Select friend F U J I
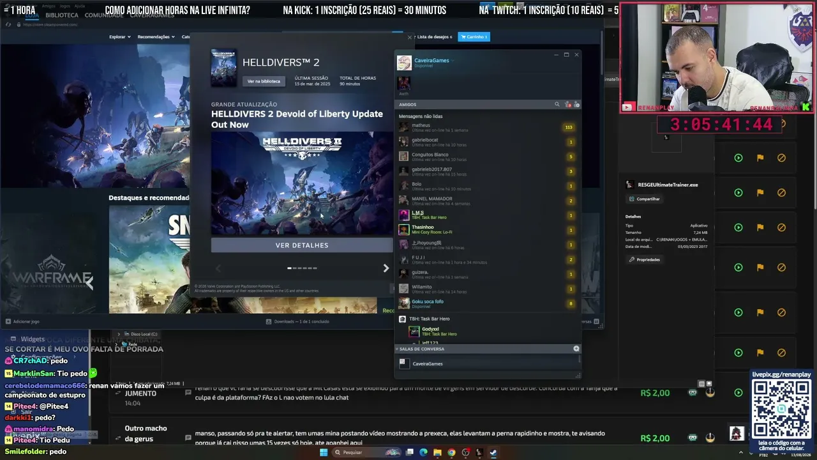The height and width of the screenshot is (460, 817). click(x=488, y=259)
